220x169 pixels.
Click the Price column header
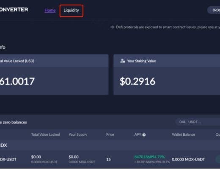coord(110,134)
